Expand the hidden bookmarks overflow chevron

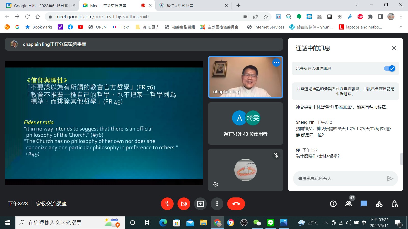[x=400, y=27]
